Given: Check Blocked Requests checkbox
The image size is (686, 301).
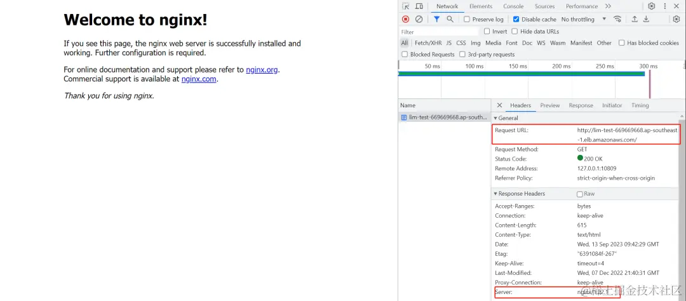Looking at the screenshot, I should coord(405,55).
